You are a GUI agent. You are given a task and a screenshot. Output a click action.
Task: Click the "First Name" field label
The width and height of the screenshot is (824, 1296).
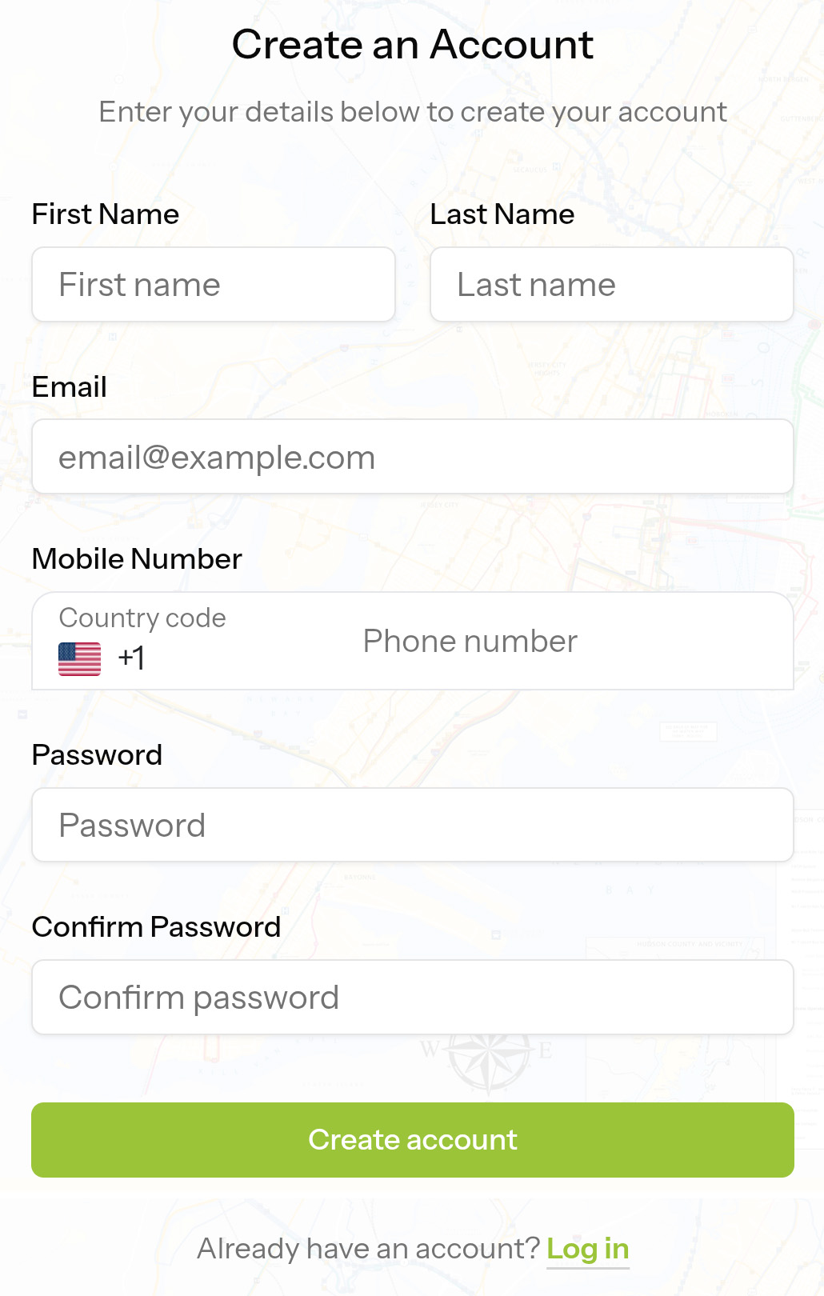(x=106, y=214)
